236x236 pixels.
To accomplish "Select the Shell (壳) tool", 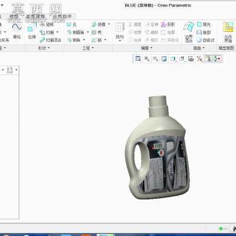I will click(x=97, y=32).
